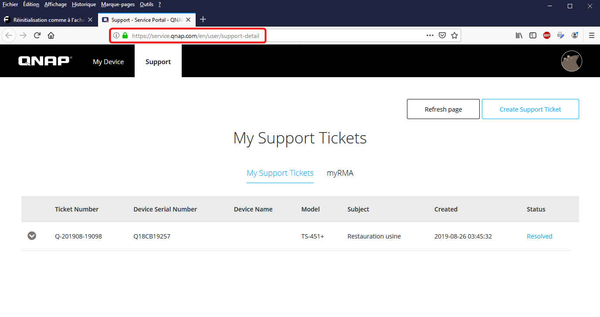Image resolution: width=600 pixels, height=317 pixels.
Task: Click model cell TS-451+
Action: pos(312,236)
